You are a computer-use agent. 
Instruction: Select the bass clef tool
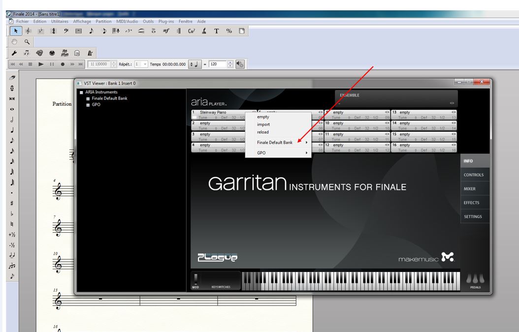click(x=66, y=31)
